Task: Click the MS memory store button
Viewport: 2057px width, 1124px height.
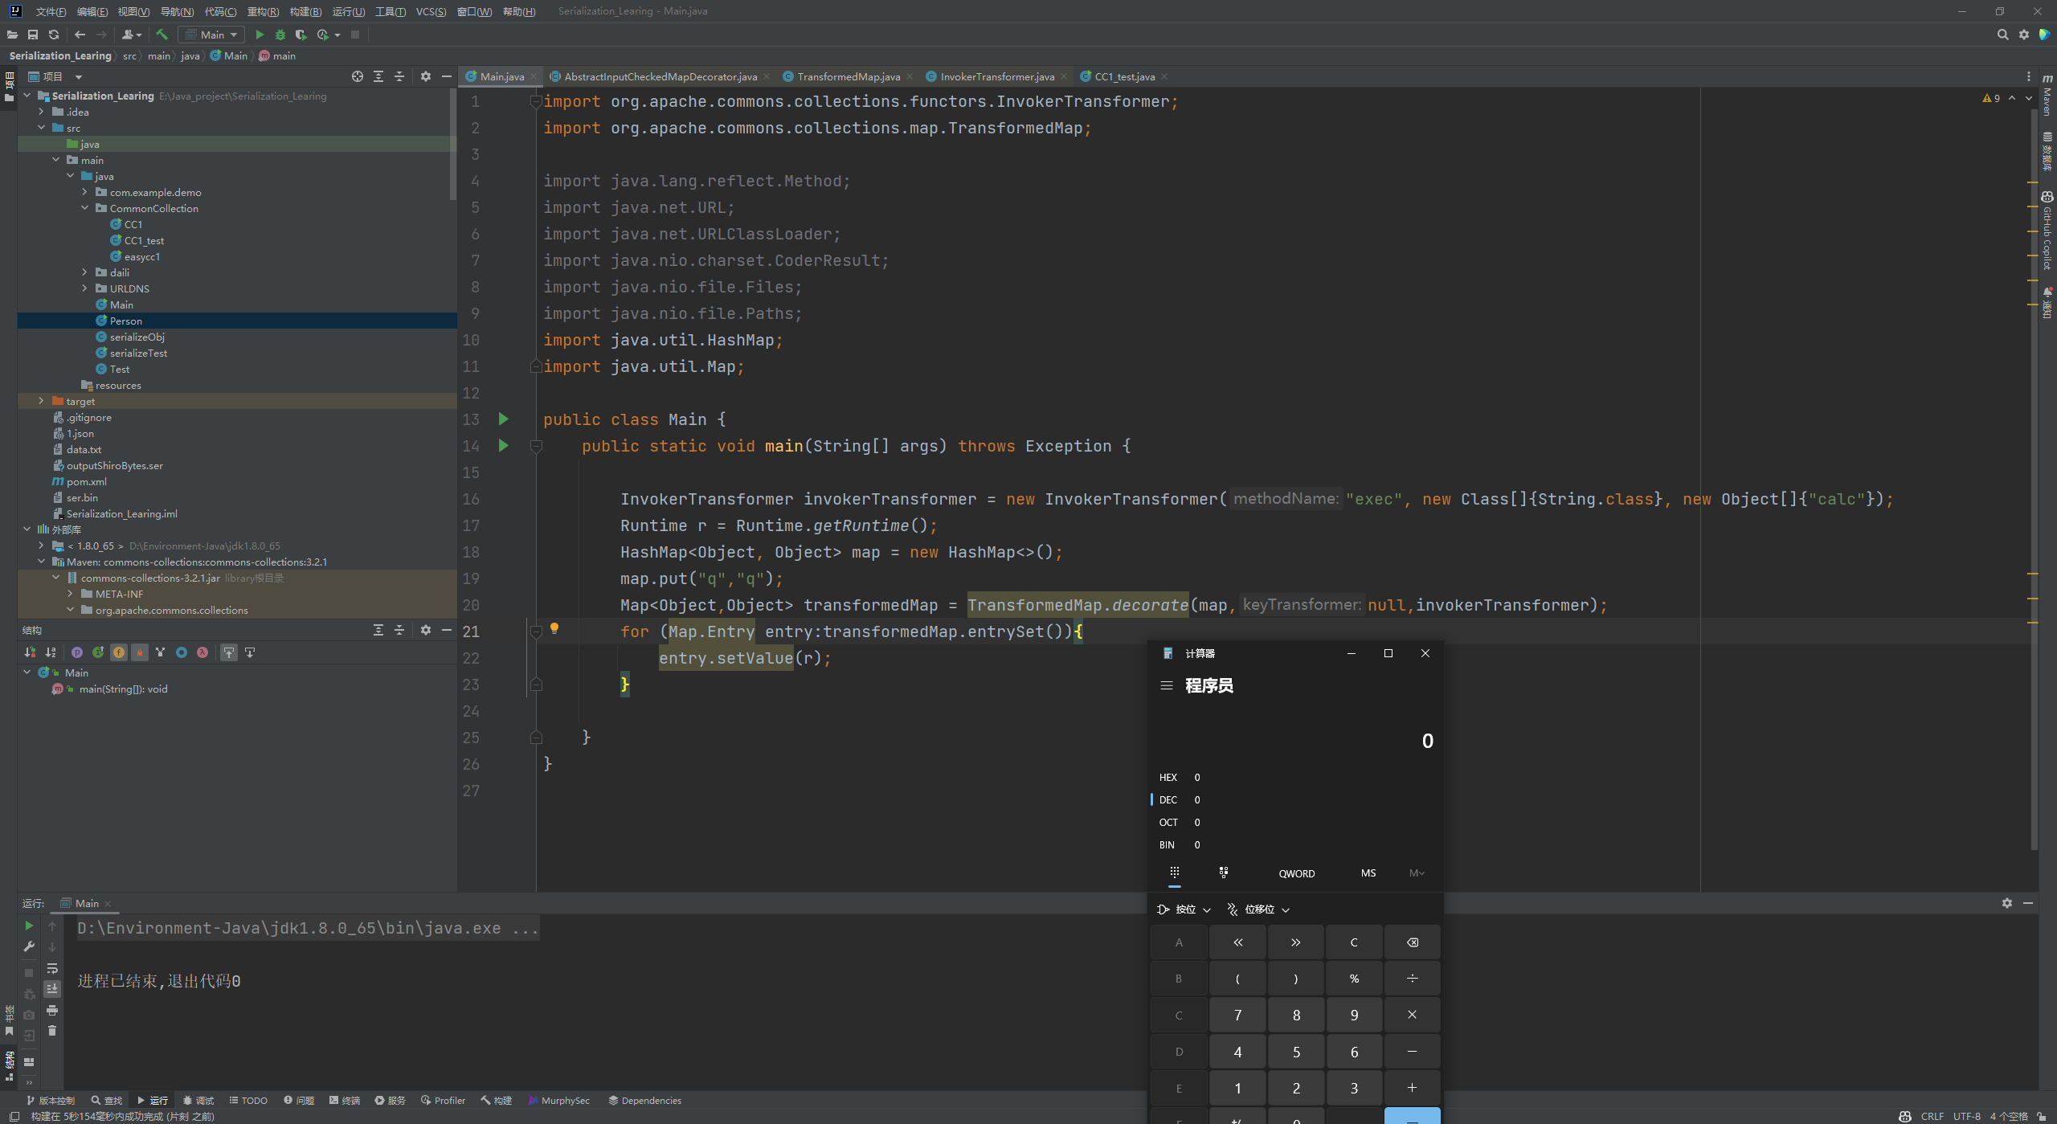Action: 1368,873
